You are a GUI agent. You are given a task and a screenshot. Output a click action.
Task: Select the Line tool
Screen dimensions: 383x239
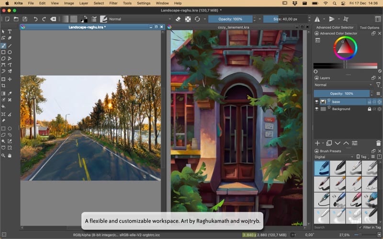tap(10, 45)
